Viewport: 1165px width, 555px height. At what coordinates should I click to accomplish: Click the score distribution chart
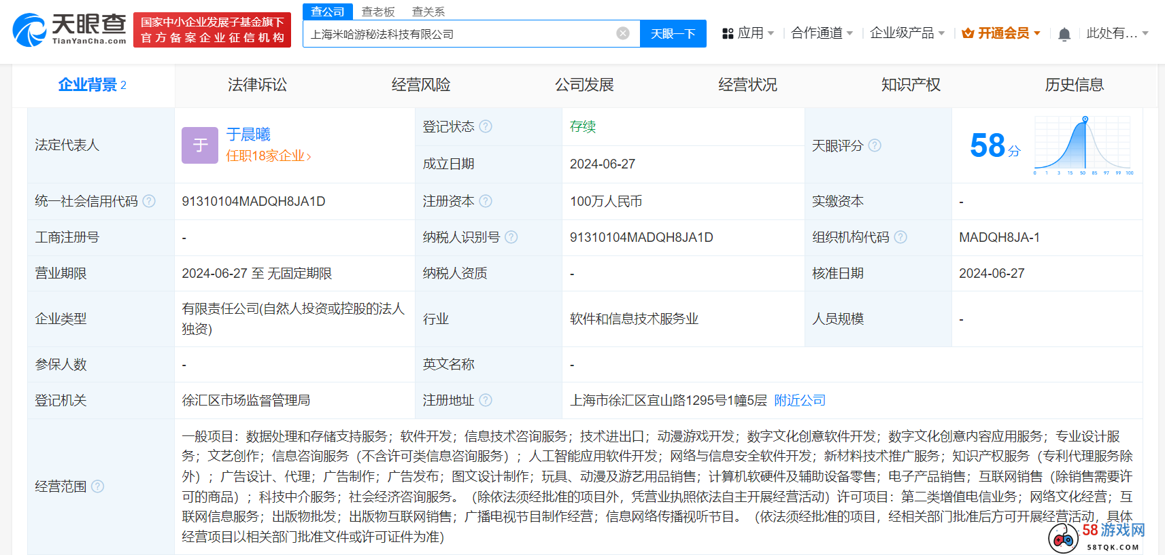[1083, 145]
